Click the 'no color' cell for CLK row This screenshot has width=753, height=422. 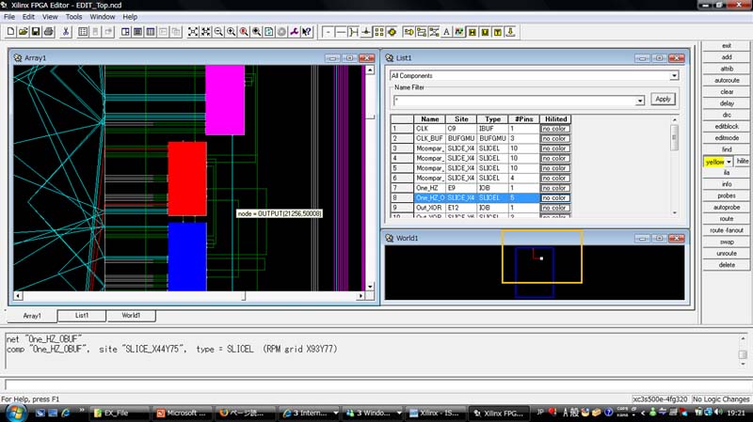coord(555,129)
